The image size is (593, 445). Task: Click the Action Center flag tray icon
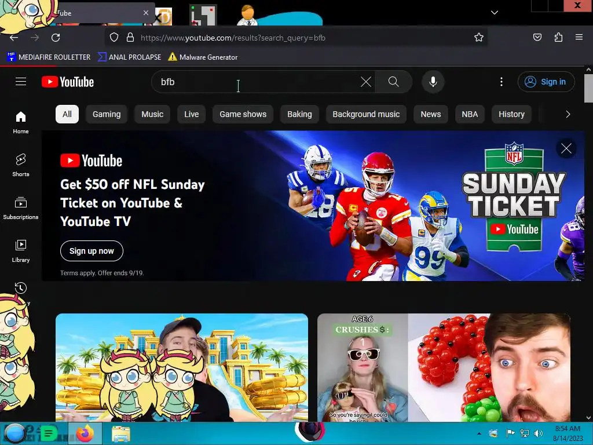click(510, 433)
